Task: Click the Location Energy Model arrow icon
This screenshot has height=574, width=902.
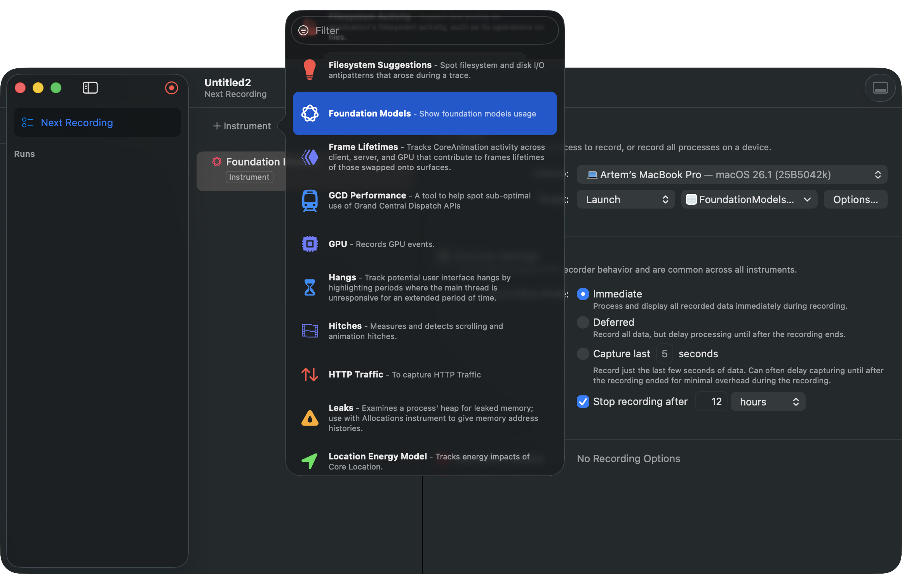Action: point(310,461)
